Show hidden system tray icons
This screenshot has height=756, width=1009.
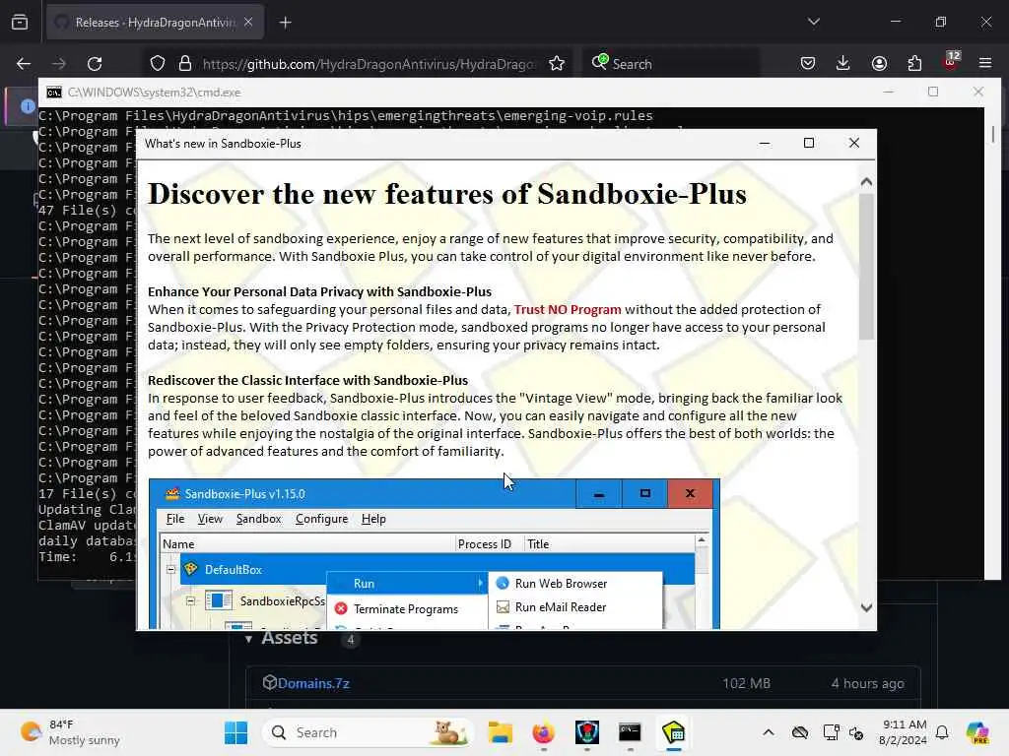point(769,732)
